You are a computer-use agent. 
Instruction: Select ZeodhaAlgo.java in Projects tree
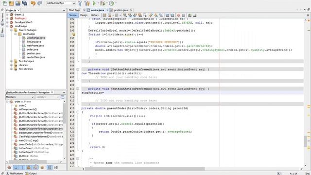[36, 38]
